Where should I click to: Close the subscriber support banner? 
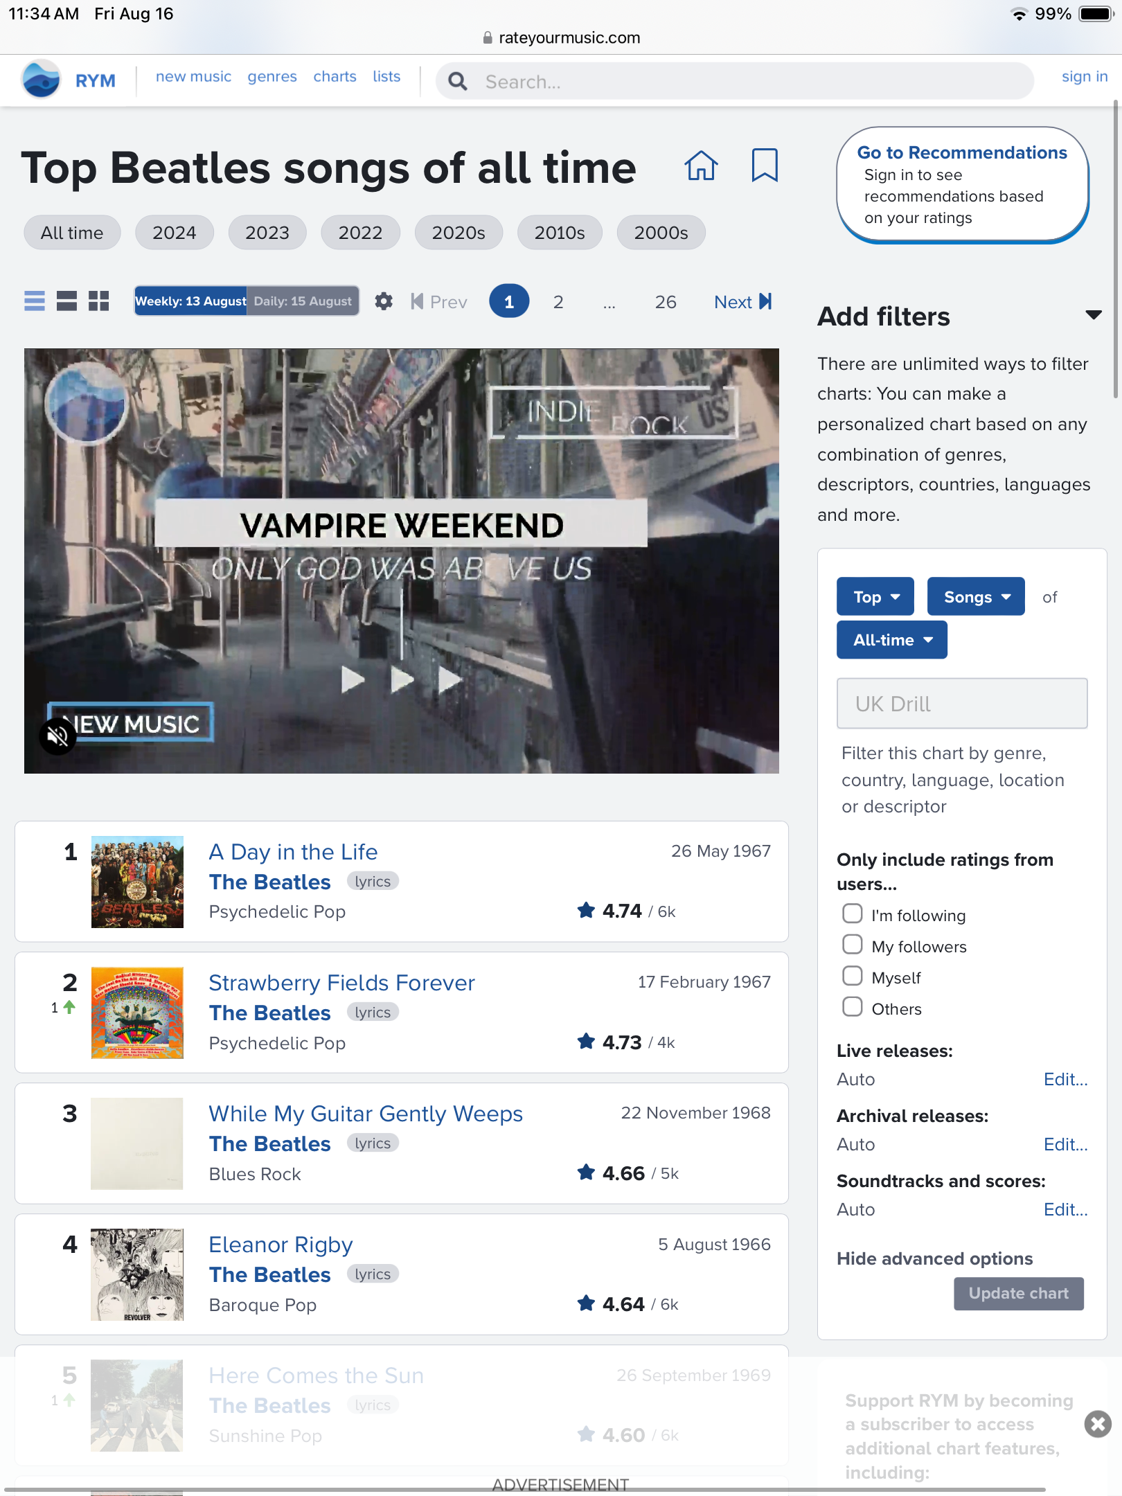coord(1098,1424)
